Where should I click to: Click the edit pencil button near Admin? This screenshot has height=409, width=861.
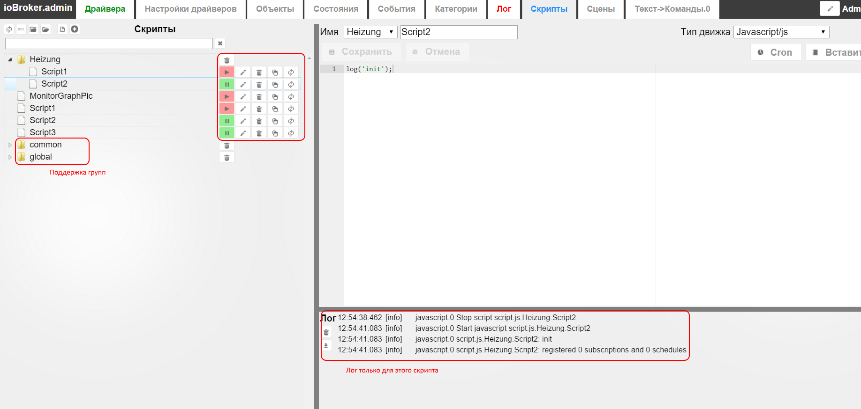[830, 8]
